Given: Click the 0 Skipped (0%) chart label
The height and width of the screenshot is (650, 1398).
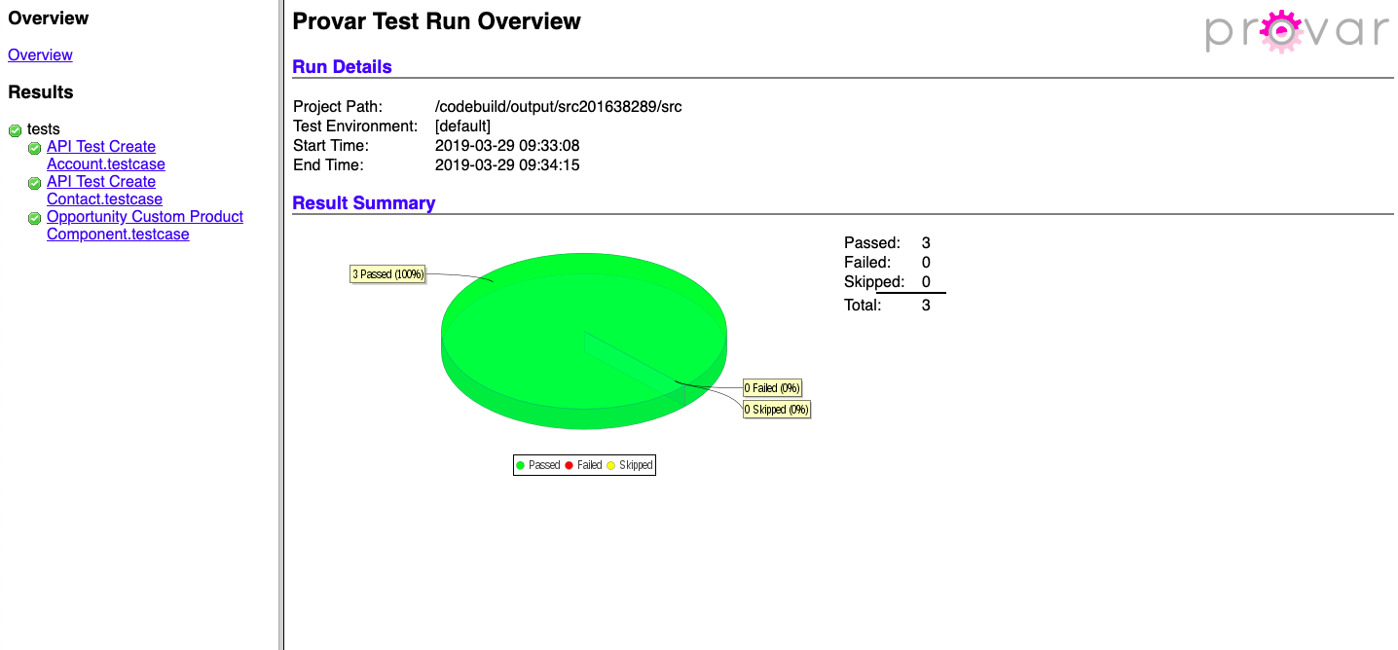Looking at the screenshot, I should (777, 410).
